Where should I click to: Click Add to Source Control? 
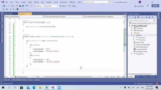(144, 83)
